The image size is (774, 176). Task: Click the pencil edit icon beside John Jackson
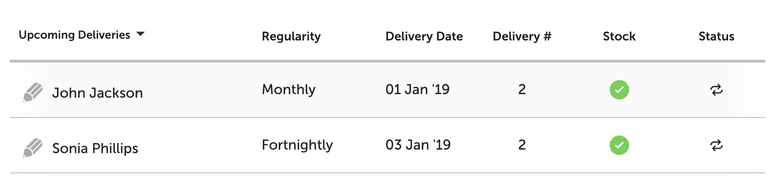point(33,92)
